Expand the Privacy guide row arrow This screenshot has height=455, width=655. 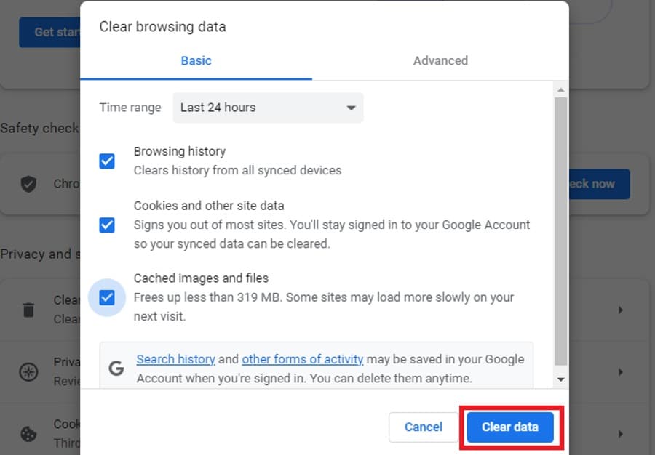coord(621,372)
